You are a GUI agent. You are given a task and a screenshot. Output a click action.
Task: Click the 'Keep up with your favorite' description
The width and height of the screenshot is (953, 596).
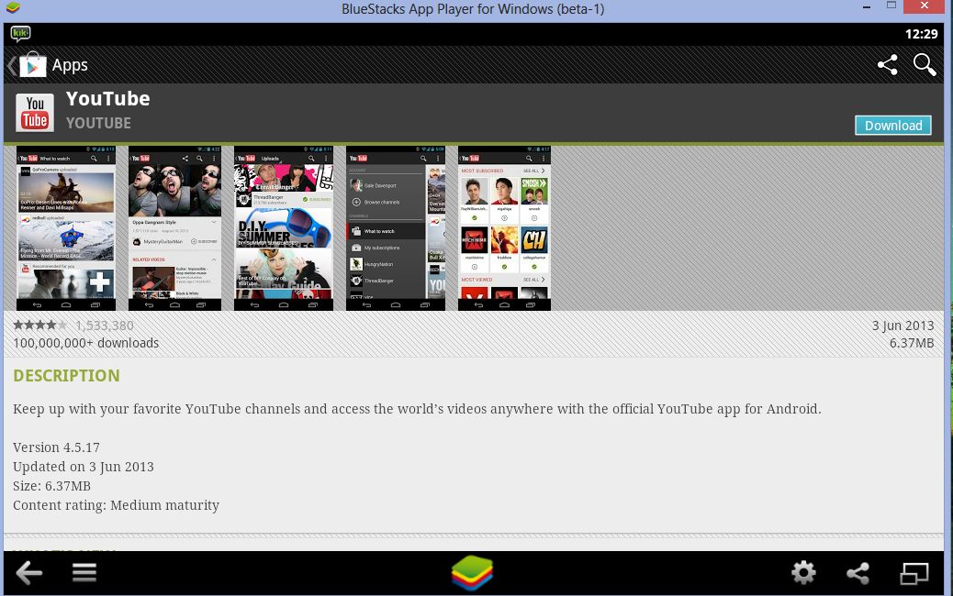417,409
